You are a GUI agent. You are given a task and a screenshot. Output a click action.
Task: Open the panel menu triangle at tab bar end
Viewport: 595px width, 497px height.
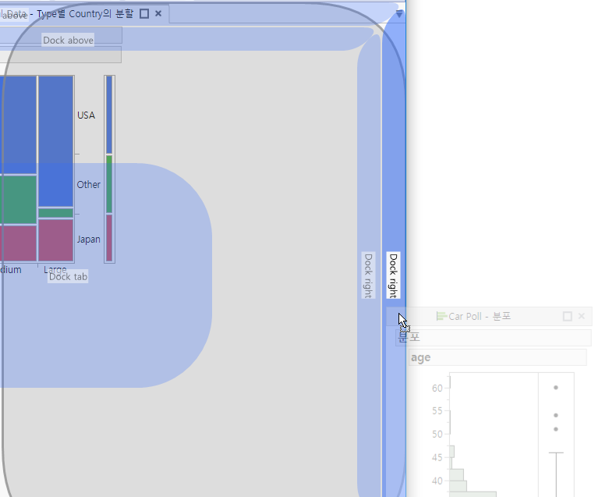pyautogui.click(x=398, y=14)
